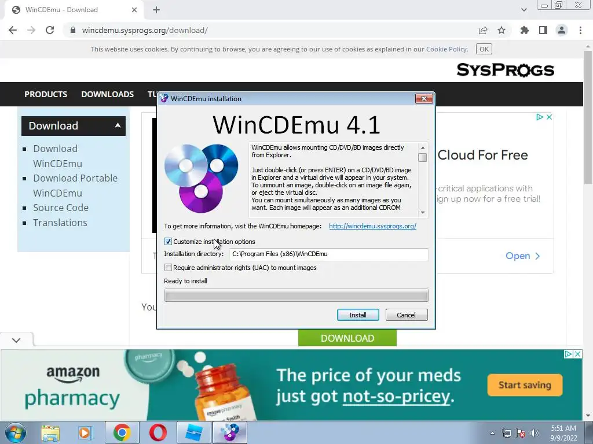Click the AdChoices icon on Cloud ad

point(540,117)
